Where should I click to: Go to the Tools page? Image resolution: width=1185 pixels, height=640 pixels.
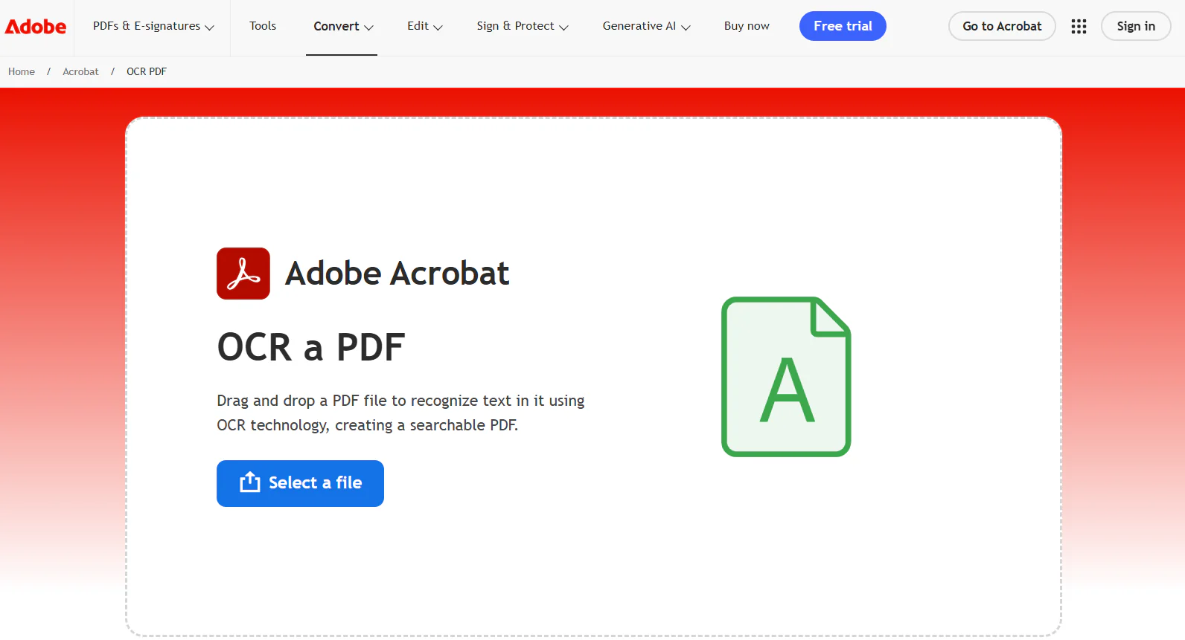click(263, 26)
